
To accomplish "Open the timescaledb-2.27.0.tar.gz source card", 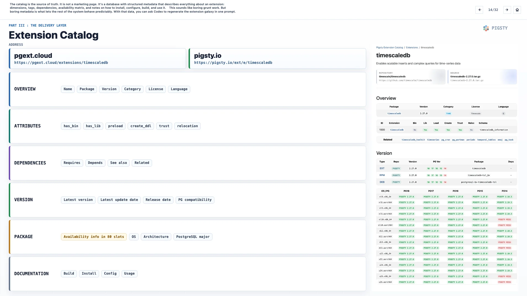I will coord(482,77).
